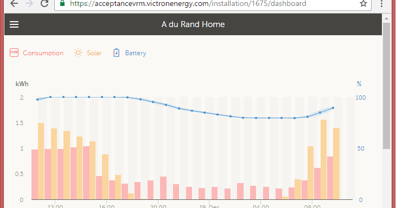396x208 pixels.
Task: Open the browser three-dot menu
Action: (x=381, y=4)
